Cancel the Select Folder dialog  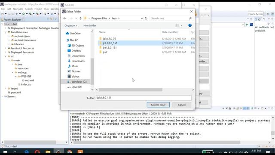pyautogui.click(x=181, y=105)
